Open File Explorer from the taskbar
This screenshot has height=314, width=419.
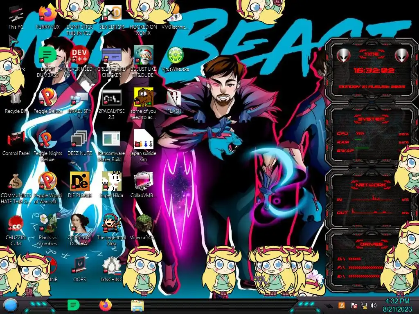[x=137, y=305]
